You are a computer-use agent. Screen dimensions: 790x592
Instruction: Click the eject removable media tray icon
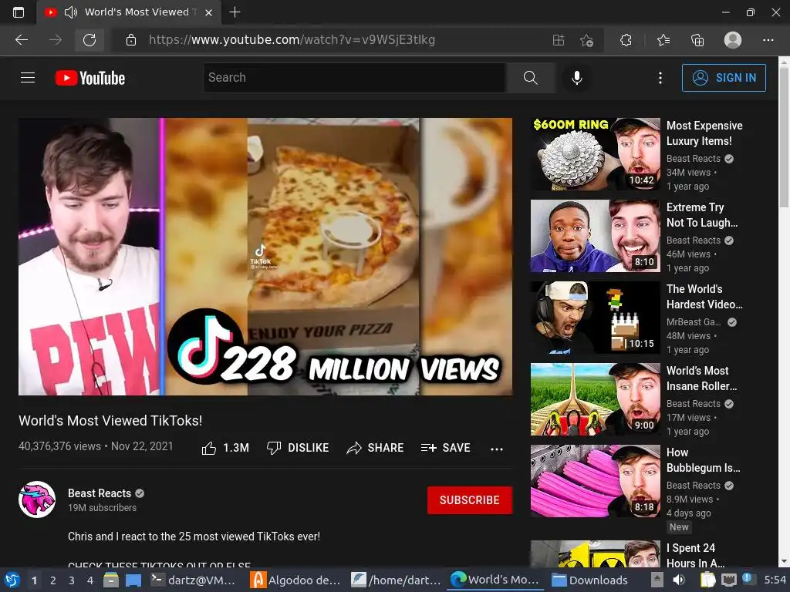click(x=657, y=580)
